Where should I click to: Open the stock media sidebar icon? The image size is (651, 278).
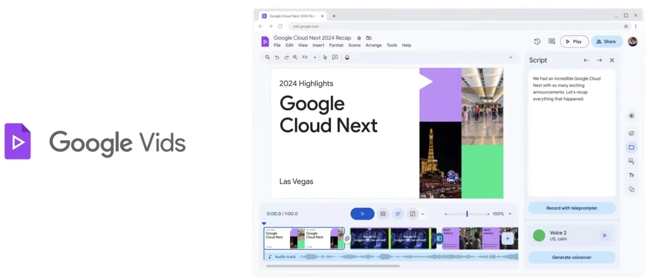coord(631,133)
